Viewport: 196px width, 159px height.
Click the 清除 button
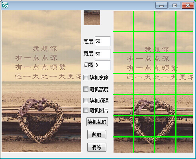click(x=97, y=147)
